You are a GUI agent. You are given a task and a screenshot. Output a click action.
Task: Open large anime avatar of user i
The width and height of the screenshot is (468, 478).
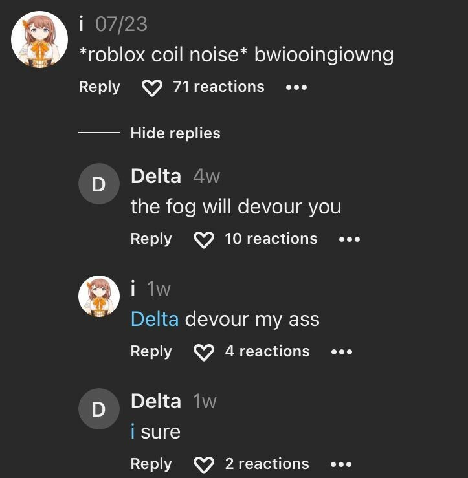(39, 39)
